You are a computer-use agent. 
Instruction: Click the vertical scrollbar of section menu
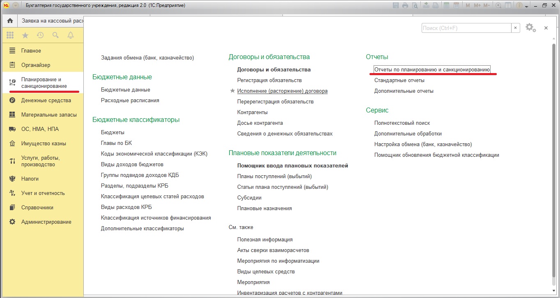point(554,160)
